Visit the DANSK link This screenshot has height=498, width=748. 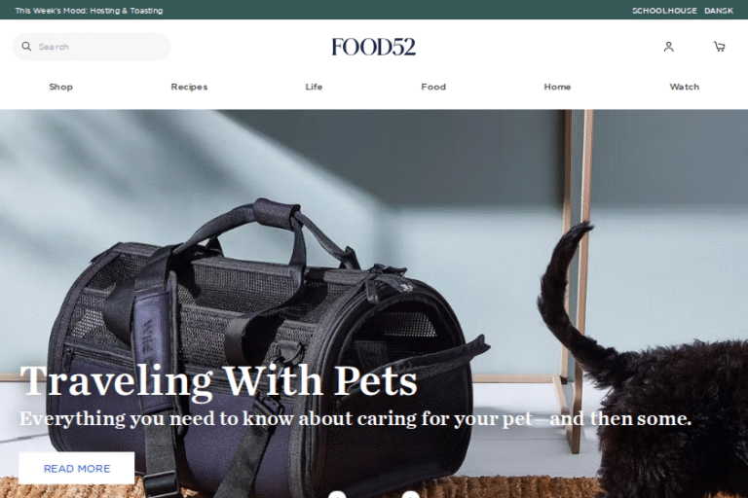pyautogui.click(x=719, y=11)
